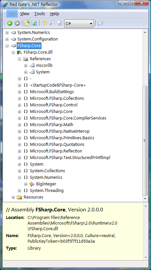Click the info pane scroll down arrow

146,257
